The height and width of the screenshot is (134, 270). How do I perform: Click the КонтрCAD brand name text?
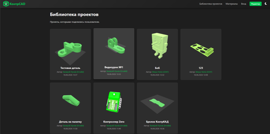[x=17, y=4]
